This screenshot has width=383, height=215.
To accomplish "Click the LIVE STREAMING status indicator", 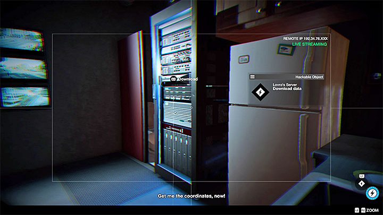I will [x=309, y=44].
